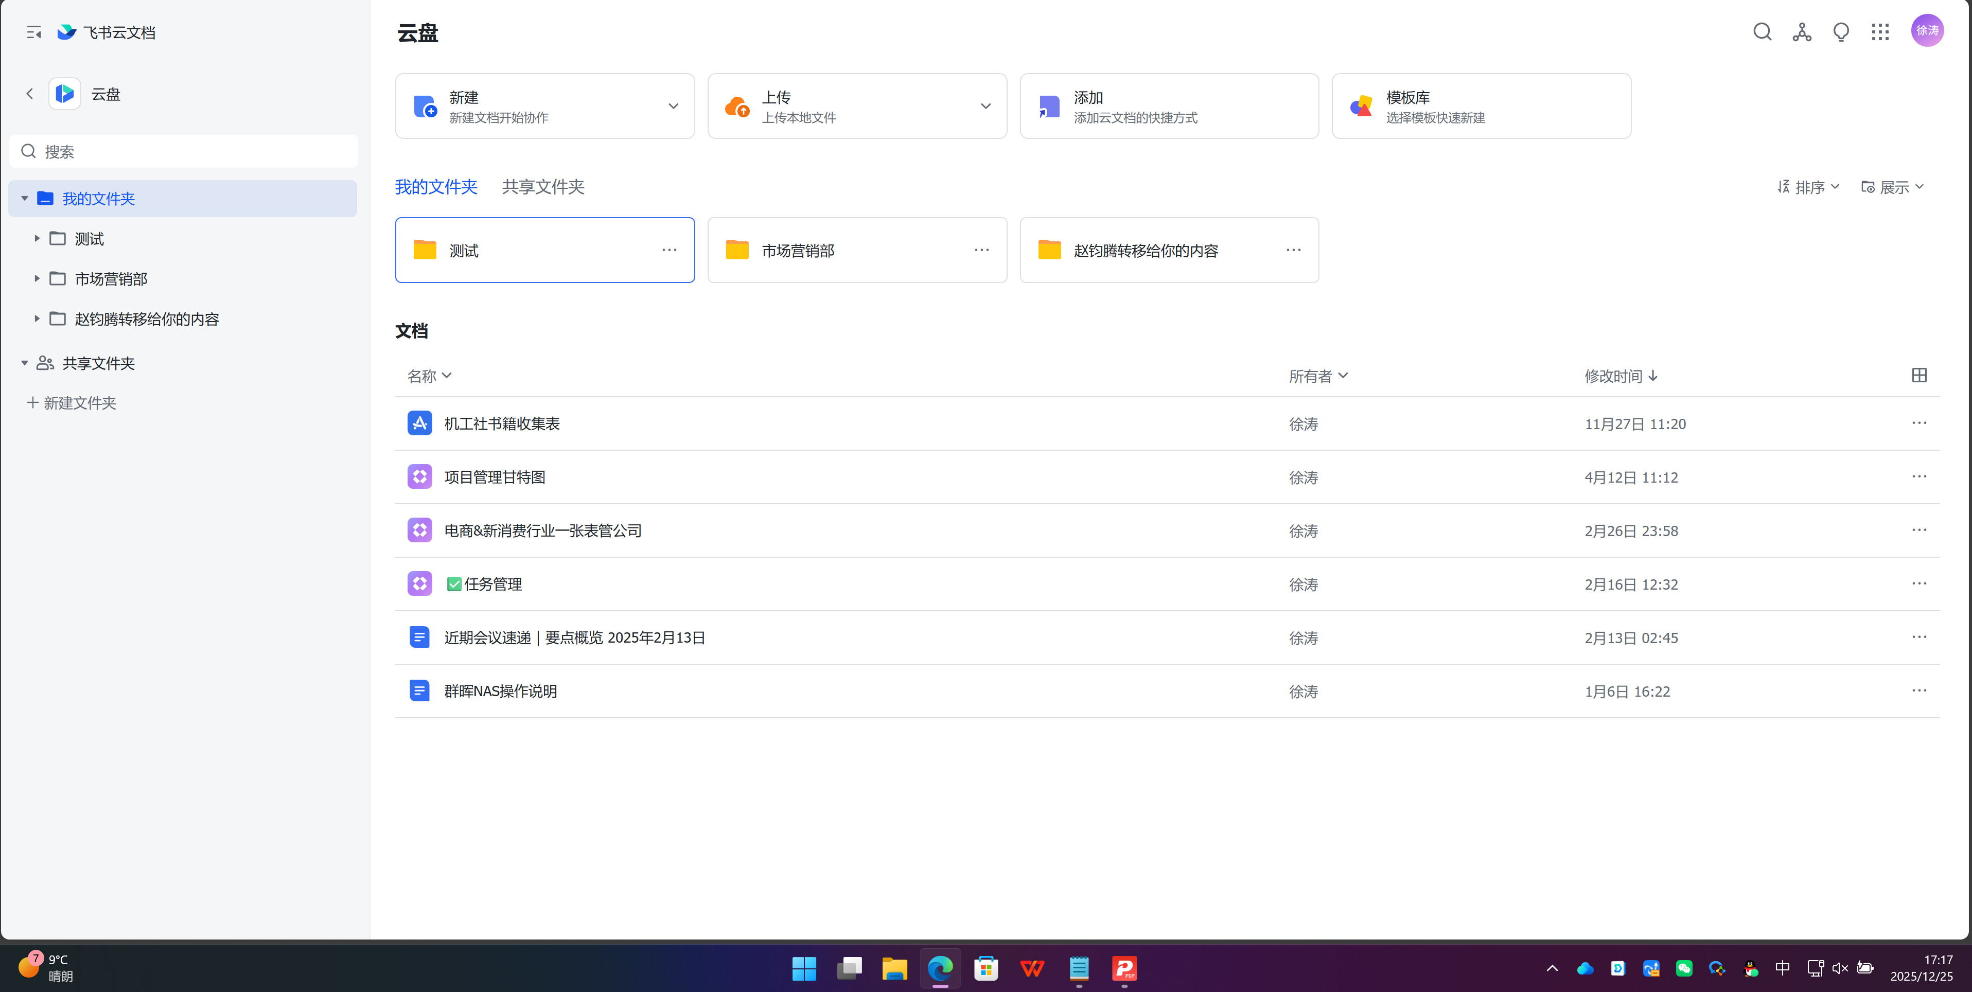Click the search magnifier icon at top right

point(1762,31)
